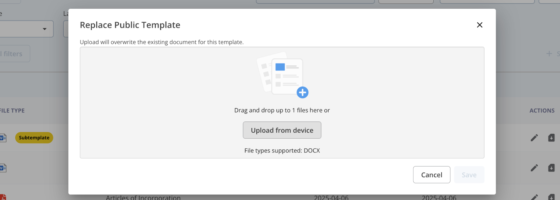Screen dimensions: 560x200
Task: Download the Subtemplate row document
Action: [551, 138]
